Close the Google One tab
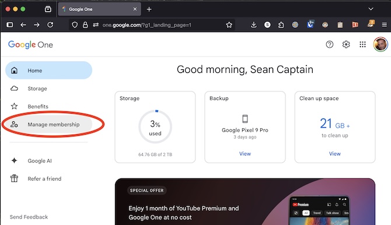This screenshot has height=225, width=391. click(x=135, y=9)
